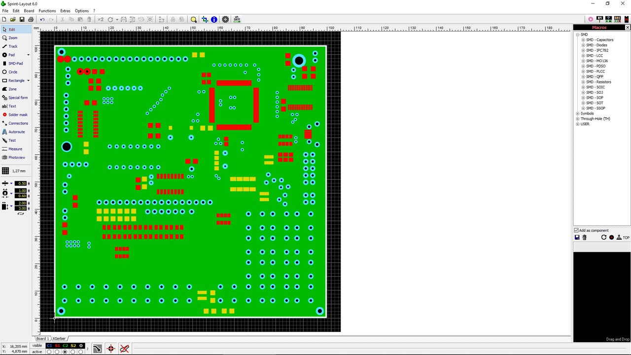
Task: Print the board with the printer icon
Action: pos(31,19)
